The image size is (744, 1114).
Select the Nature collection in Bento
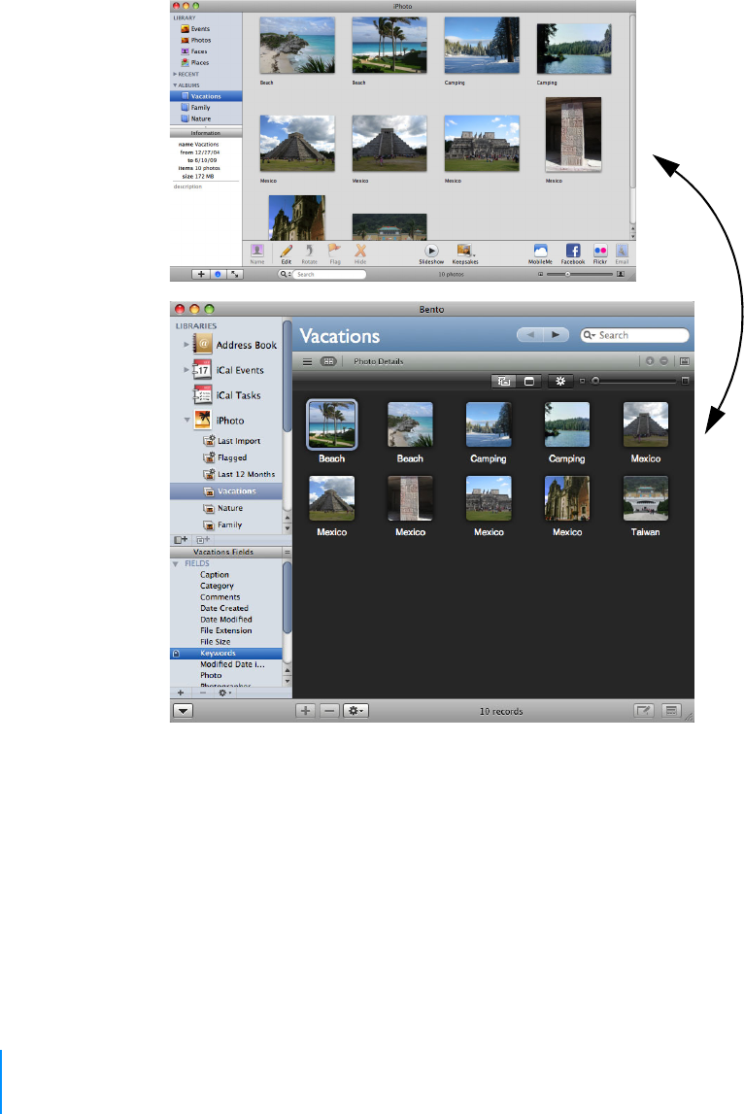pos(223,508)
